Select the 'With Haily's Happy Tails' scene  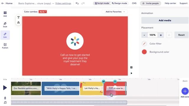60,88
